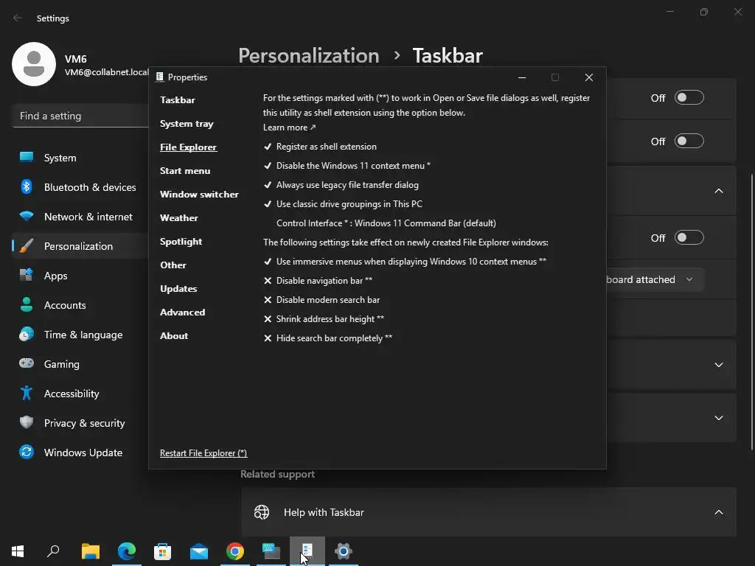
Task: Open Advanced section in Properties
Action: (182, 312)
